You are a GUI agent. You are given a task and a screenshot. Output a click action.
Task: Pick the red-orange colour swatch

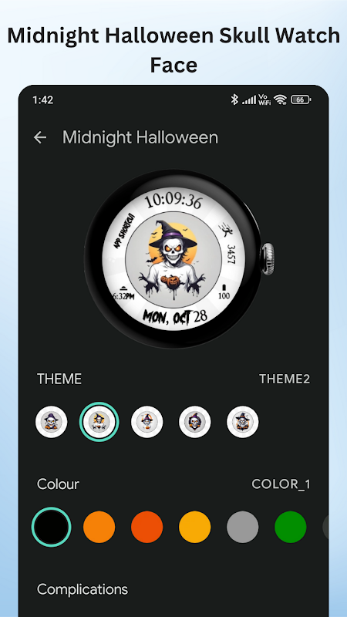[147, 527]
